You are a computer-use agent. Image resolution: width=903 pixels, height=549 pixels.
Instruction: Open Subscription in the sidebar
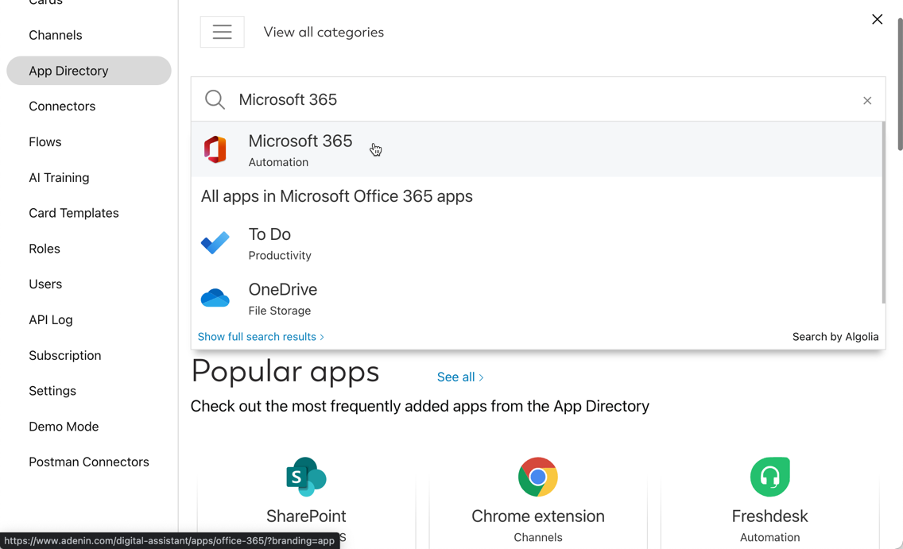pyautogui.click(x=65, y=356)
